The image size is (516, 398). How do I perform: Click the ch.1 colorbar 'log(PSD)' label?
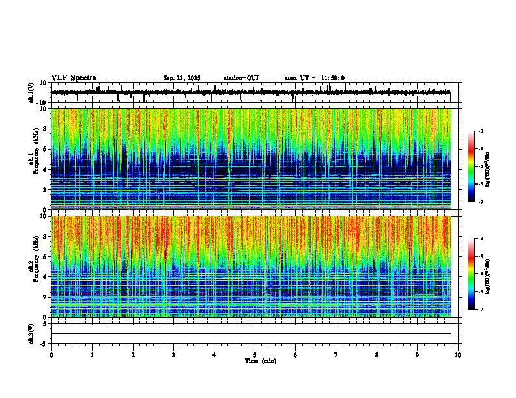tap(488, 169)
